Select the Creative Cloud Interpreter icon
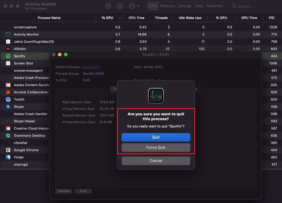The image size is (282, 203). 8,128
